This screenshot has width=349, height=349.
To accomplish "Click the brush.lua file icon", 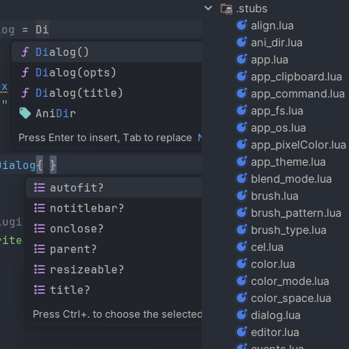I will point(241,196).
